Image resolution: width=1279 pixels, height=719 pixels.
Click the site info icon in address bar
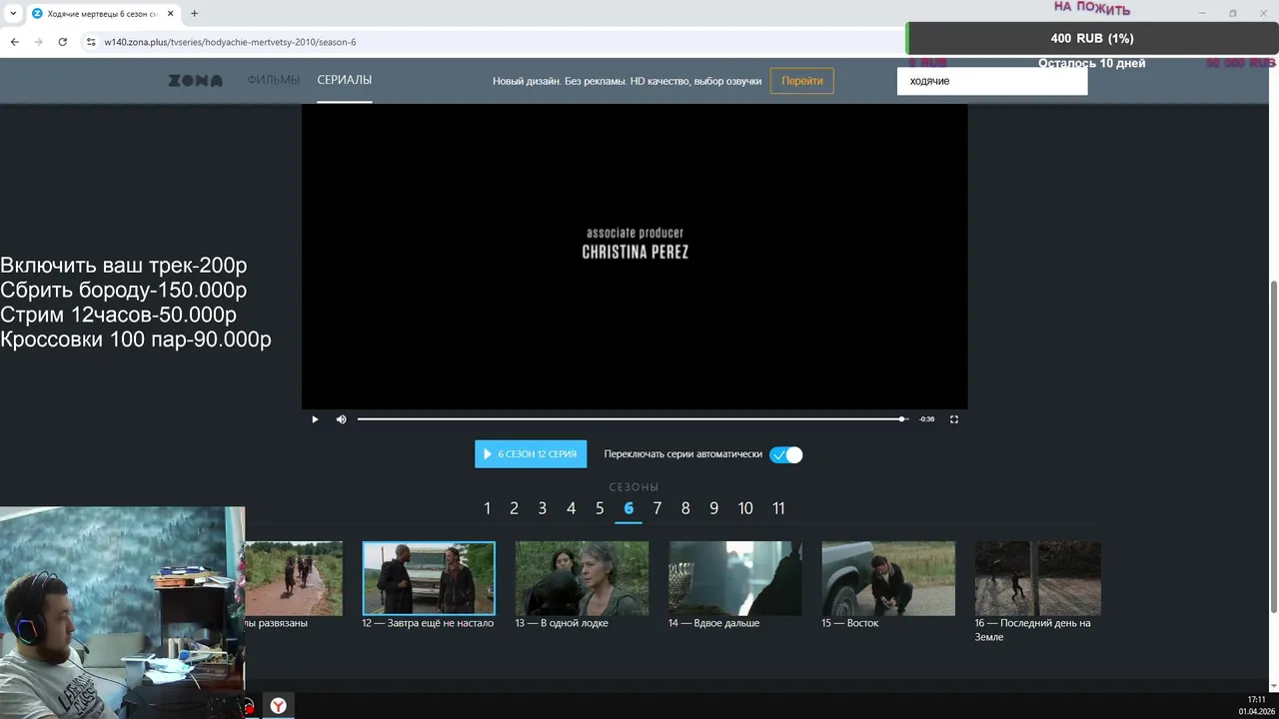(x=90, y=42)
